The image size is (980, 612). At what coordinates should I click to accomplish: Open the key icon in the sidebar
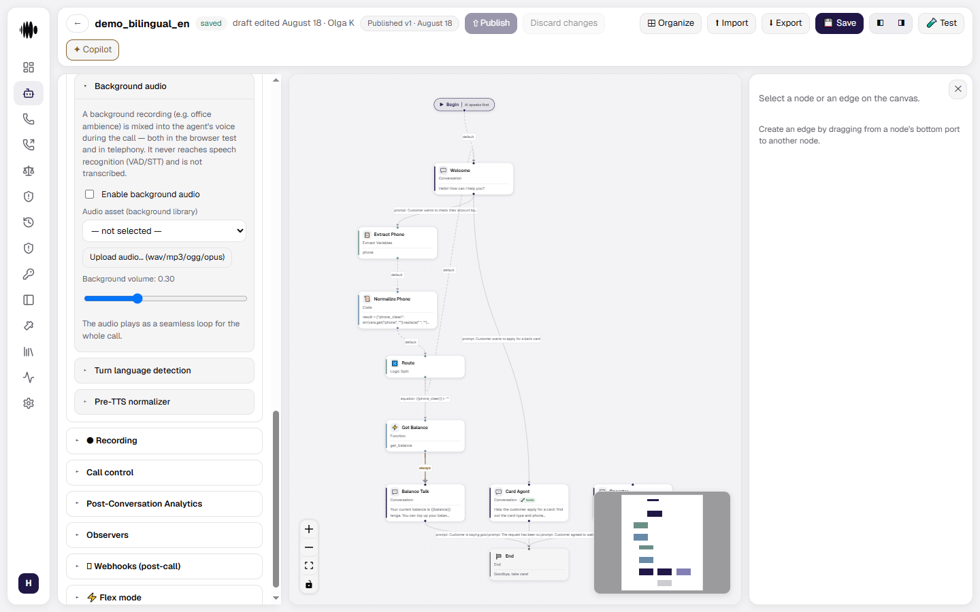point(29,274)
